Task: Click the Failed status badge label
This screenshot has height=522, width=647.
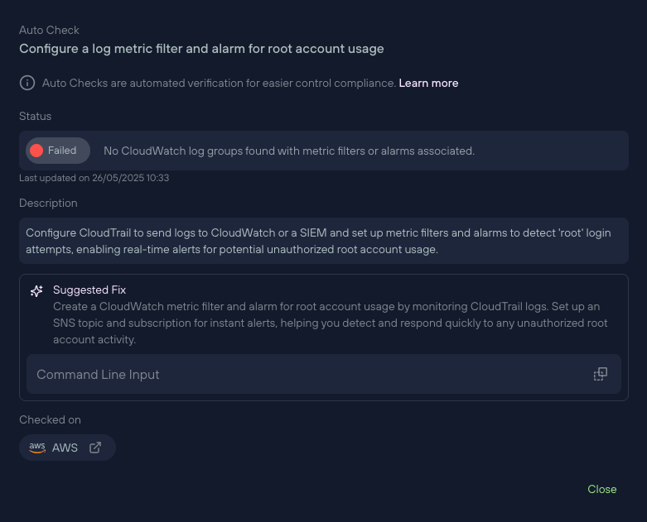Action: 62,151
